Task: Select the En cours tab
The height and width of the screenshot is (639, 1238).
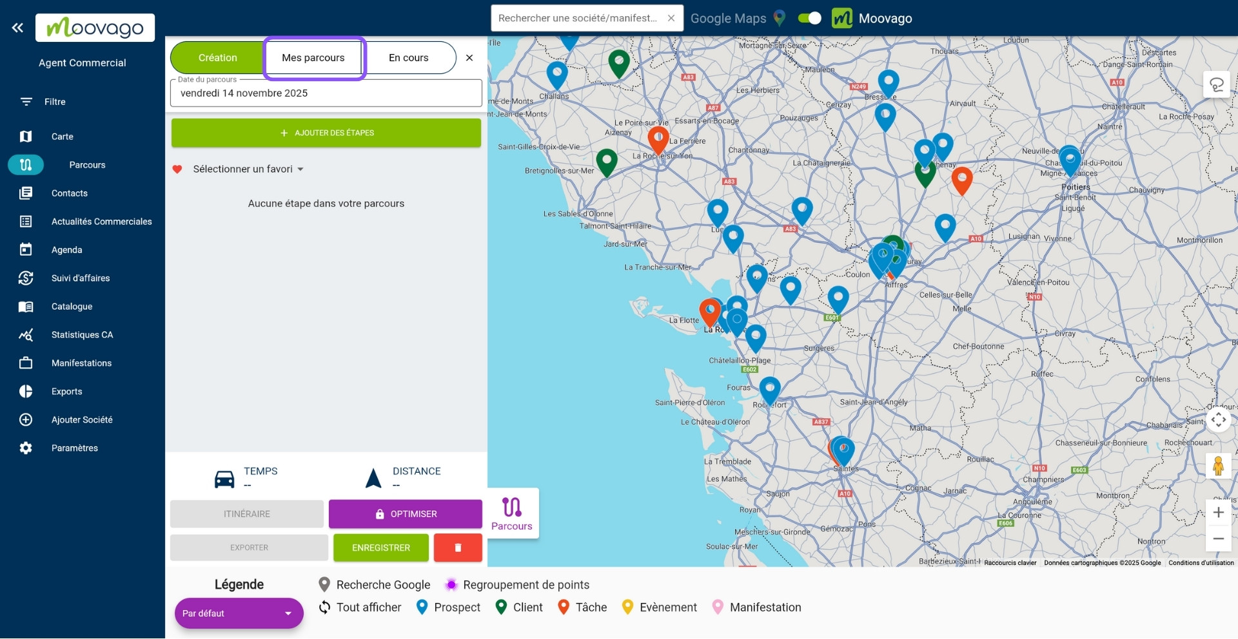Action: coord(408,57)
